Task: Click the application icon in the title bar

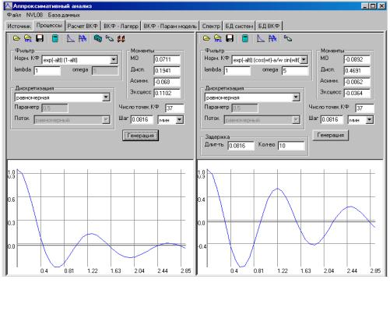Action: pos(9,5)
